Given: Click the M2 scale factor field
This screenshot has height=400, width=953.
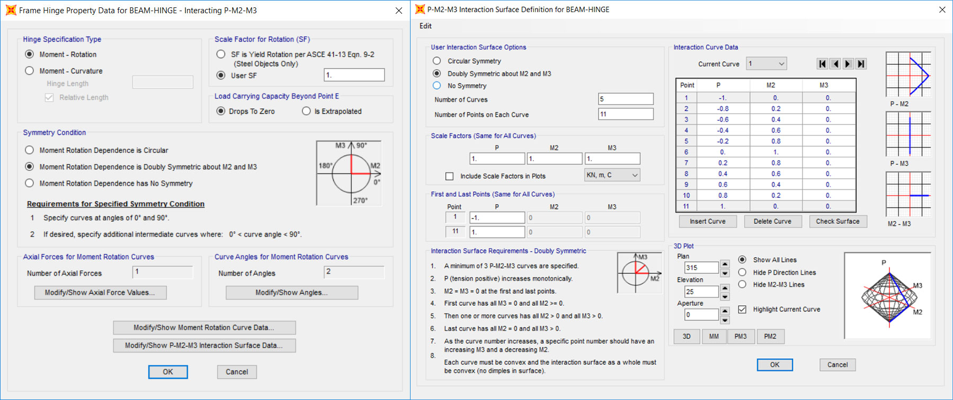Looking at the screenshot, I should [x=555, y=159].
